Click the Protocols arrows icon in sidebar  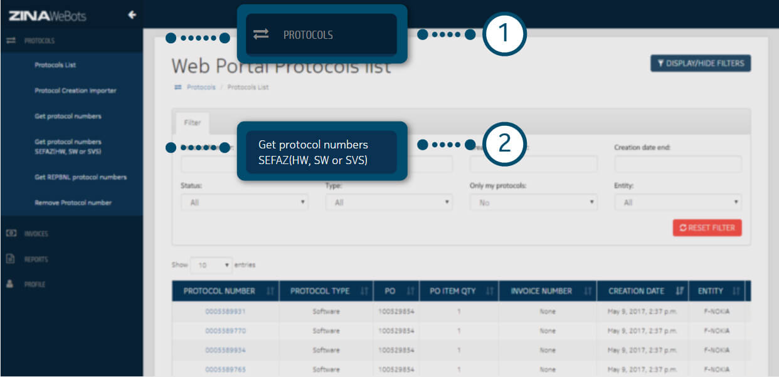tap(11, 41)
